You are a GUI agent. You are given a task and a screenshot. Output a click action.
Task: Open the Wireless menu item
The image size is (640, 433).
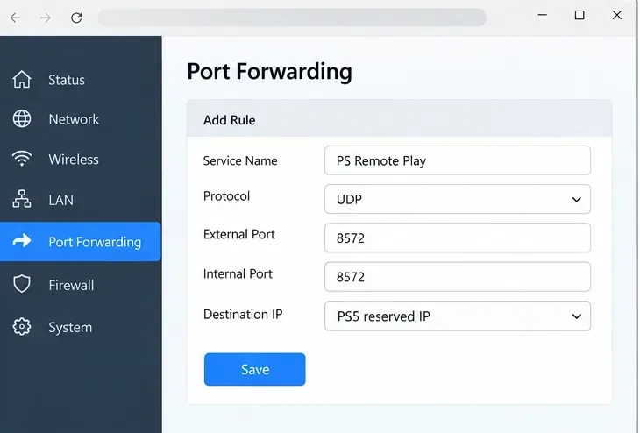point(74,160)
